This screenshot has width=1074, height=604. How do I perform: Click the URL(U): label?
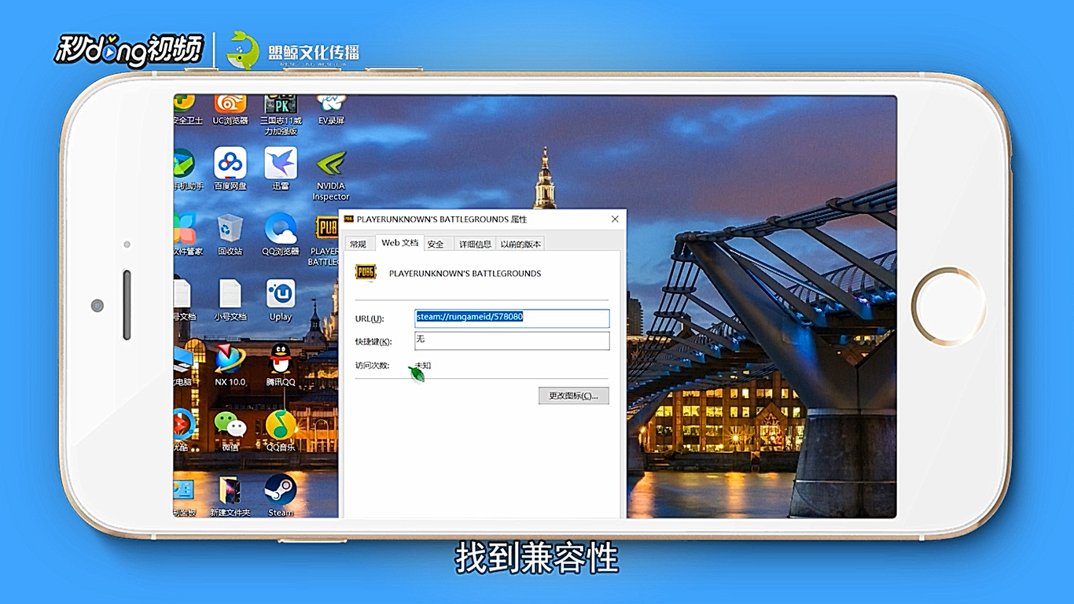(370, 319)
